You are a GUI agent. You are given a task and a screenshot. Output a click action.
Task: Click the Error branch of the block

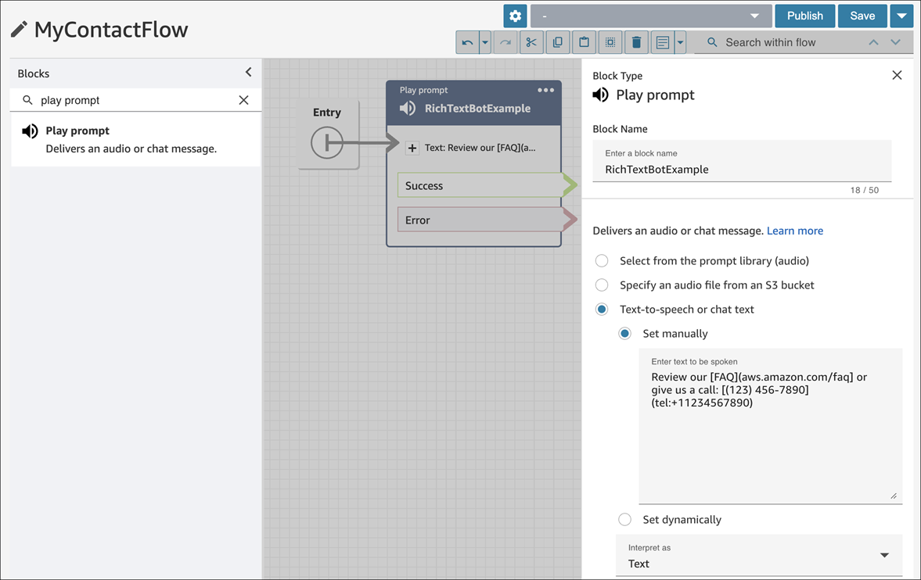pos(480,220)
